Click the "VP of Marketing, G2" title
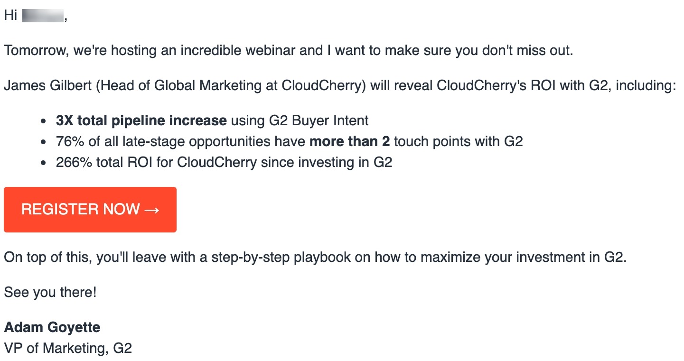This screenshot has height=361, width=684. click(x=68, y=348)
